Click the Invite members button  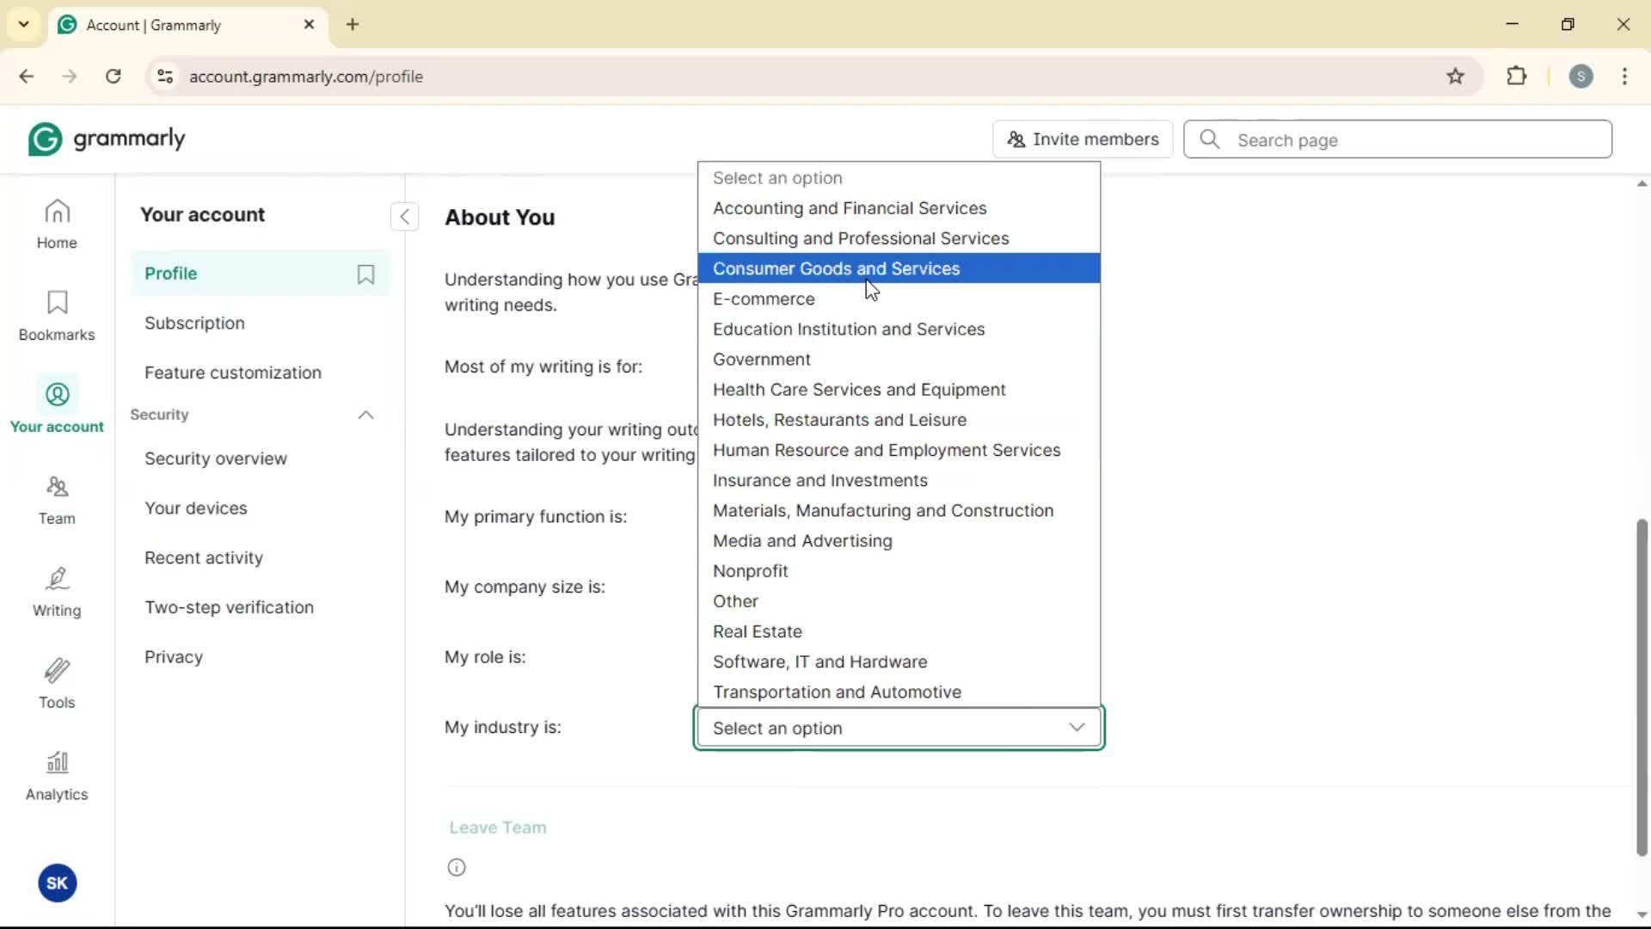click(1083, 139)
